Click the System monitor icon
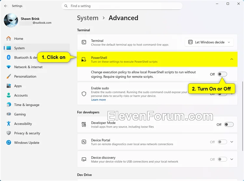The height and width of the screenshot is (181, 244). [x=9, y=48]
